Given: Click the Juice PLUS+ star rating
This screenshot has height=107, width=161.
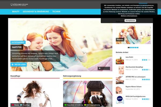Looking at the screenshot, I should tap(146, 60).
